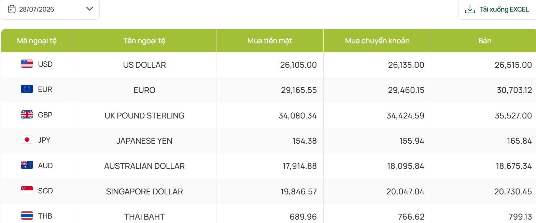Select the Mã ngoại tệ column header
The width and height of the screenshot is (536, 223).
pyautogui.click(x=37, y=41)
